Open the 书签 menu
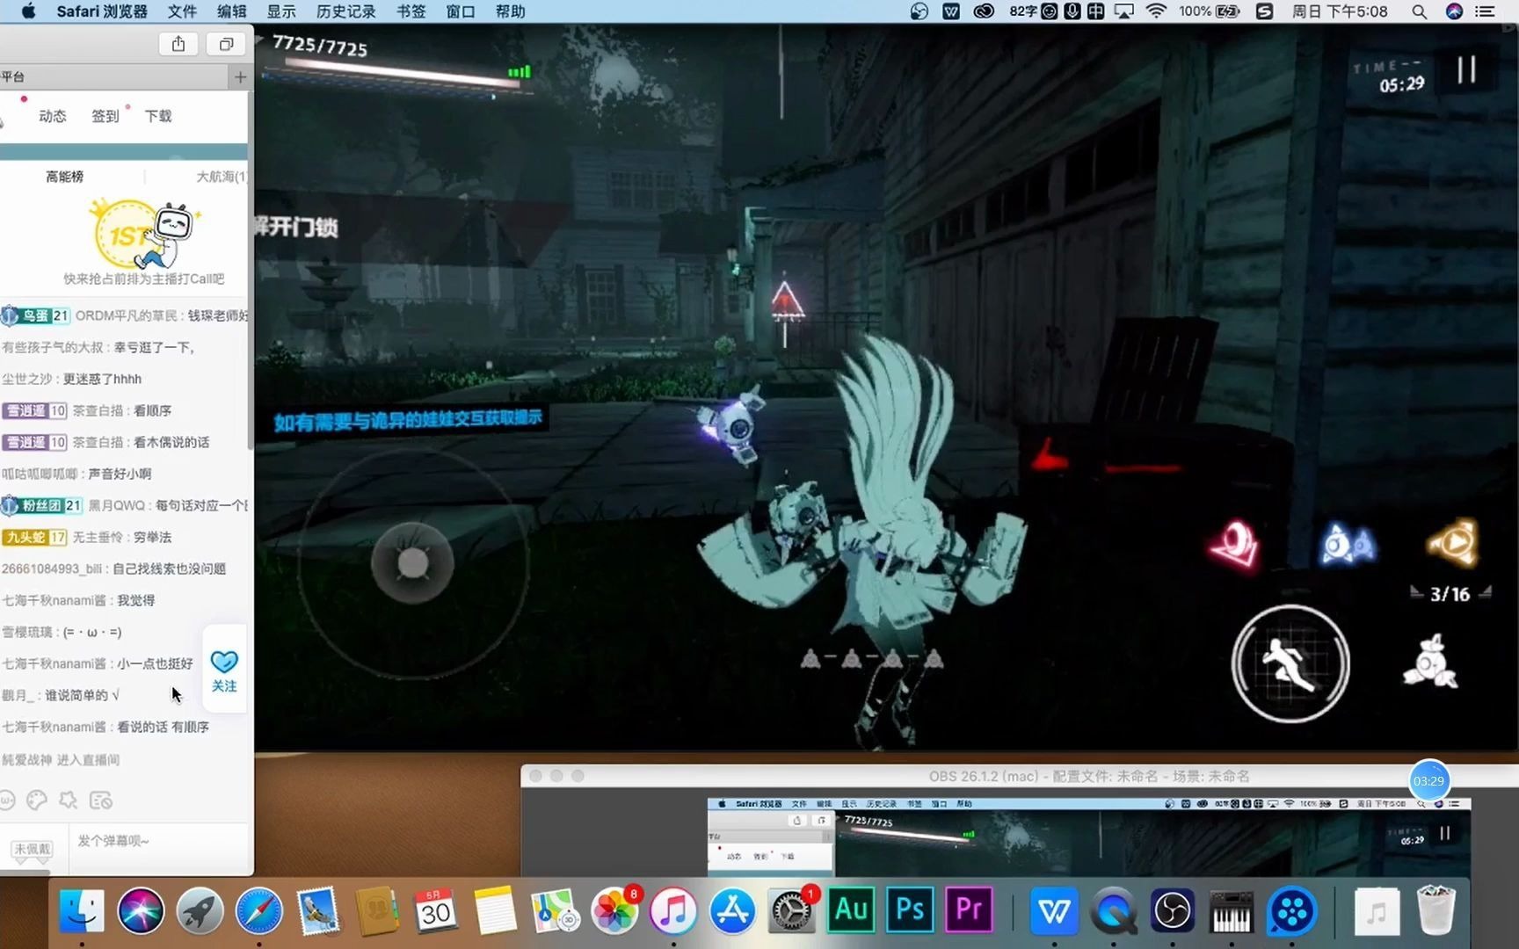Image resolution: width=1519 pixels, height=949 pixels. pos(411,11)
